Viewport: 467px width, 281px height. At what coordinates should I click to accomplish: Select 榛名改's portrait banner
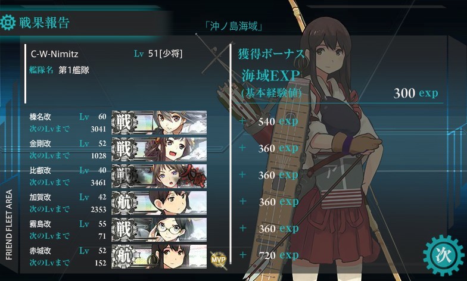click(159, 123)
